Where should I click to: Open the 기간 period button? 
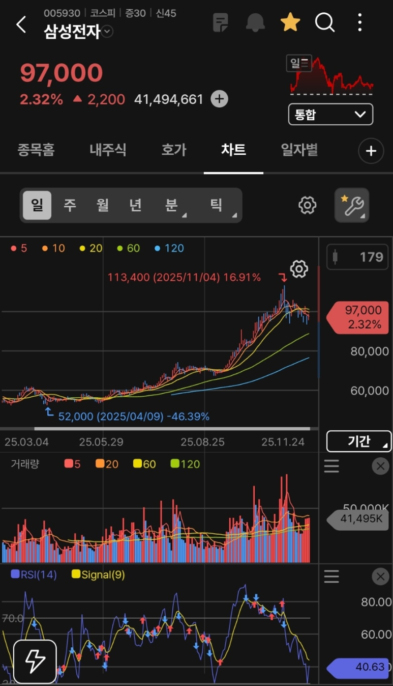pos(359,441)
